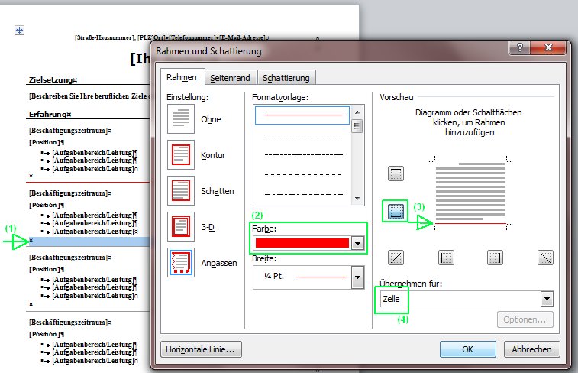Toggle the top border button in preview
578x373 pixels.
coord(396,174)
